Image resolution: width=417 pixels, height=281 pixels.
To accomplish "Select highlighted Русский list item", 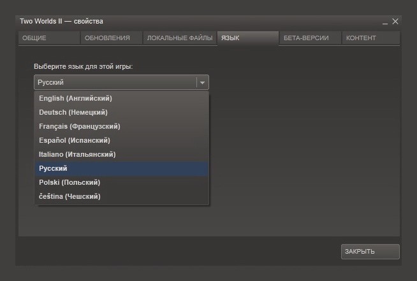I will pos(122,169).
